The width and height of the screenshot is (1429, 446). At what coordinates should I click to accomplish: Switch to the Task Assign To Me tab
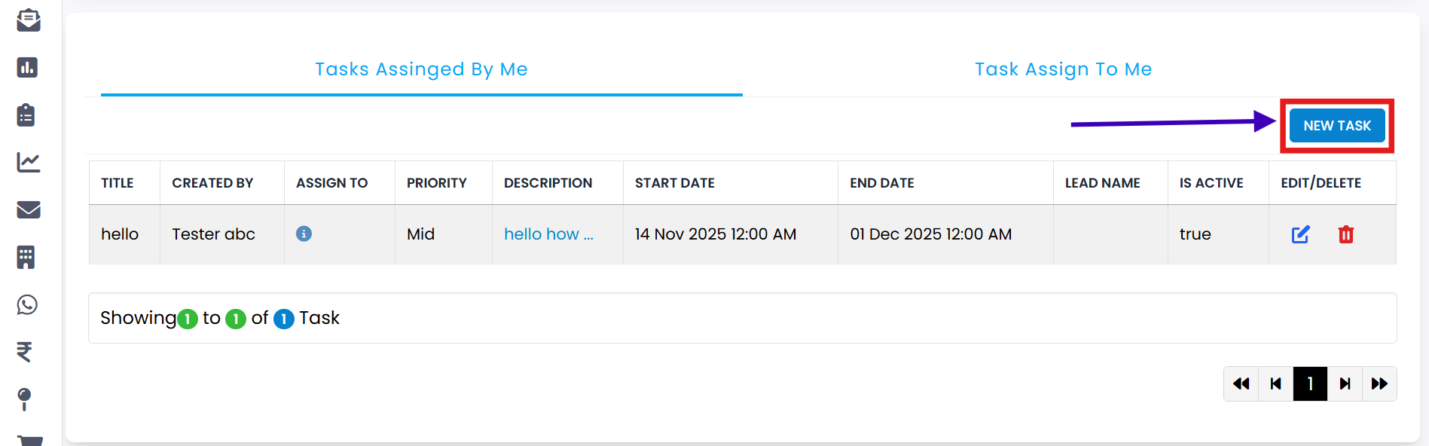click(x=1063, y=69)
